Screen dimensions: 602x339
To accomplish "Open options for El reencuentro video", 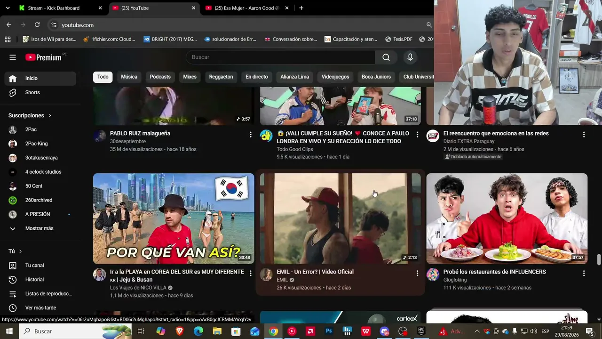I will pos(584,134).
